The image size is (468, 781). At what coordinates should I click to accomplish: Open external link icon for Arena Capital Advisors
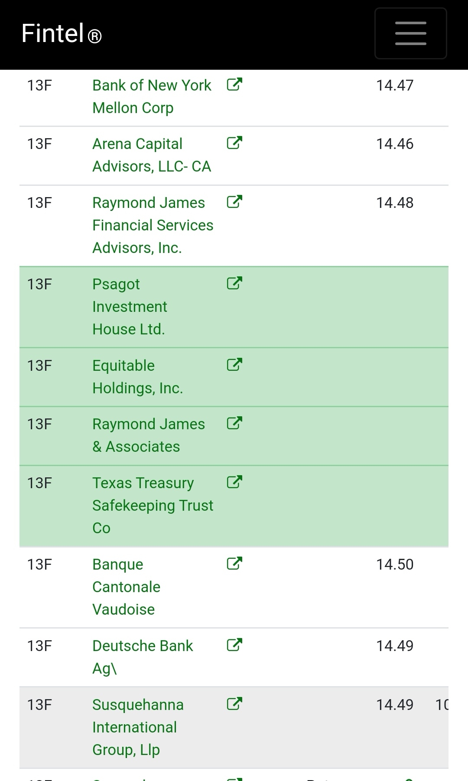(x=234, y=143)
